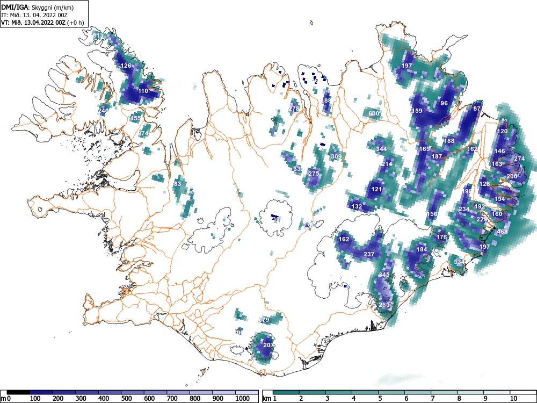Click the '7' tick on the kilometer scale
537x403 pixels.
(433, 399)
